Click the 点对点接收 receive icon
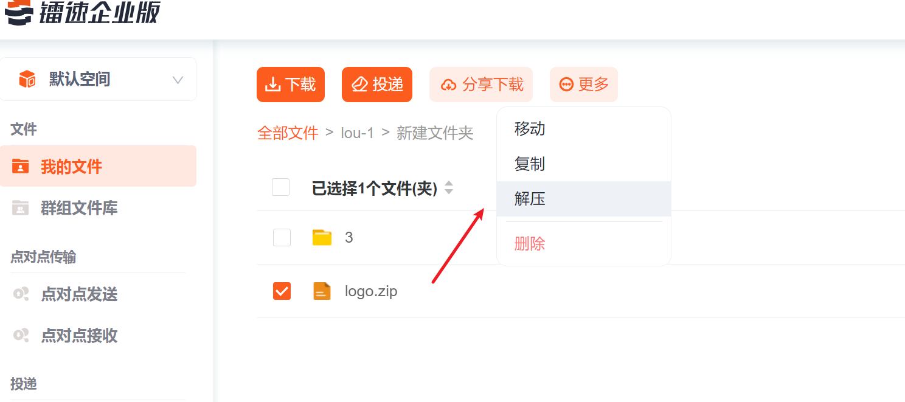Image resolution: width=905 pixels, height=402 pixels. (x=21, y=335)
